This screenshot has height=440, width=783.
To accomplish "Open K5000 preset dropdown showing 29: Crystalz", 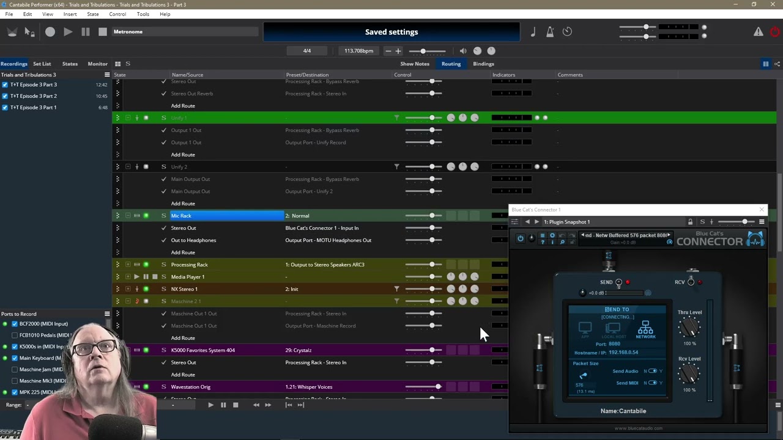I will click(x=338, y=350).
